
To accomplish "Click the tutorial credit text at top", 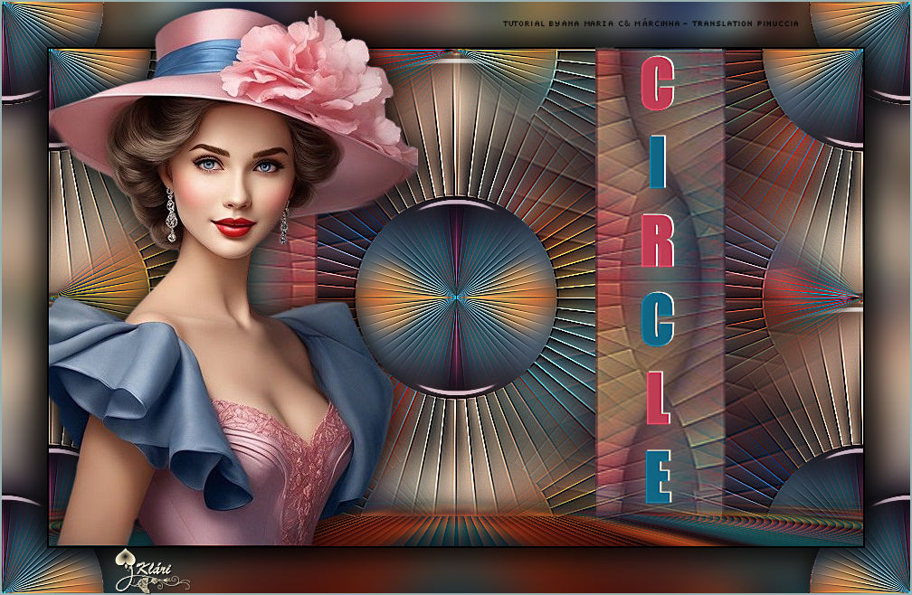I will pyautogui.click(x=650, y=23).
